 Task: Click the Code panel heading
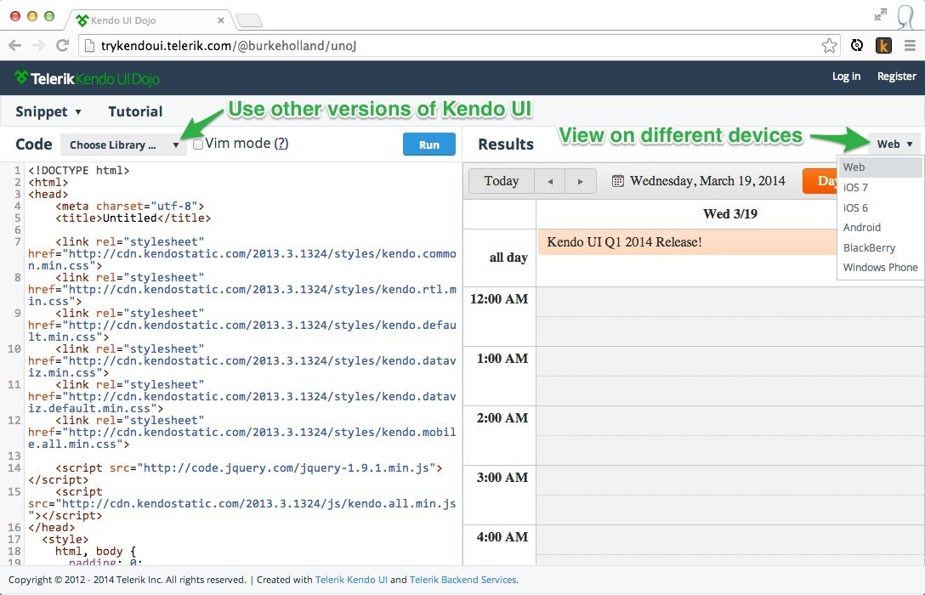[x=34, y=144]
